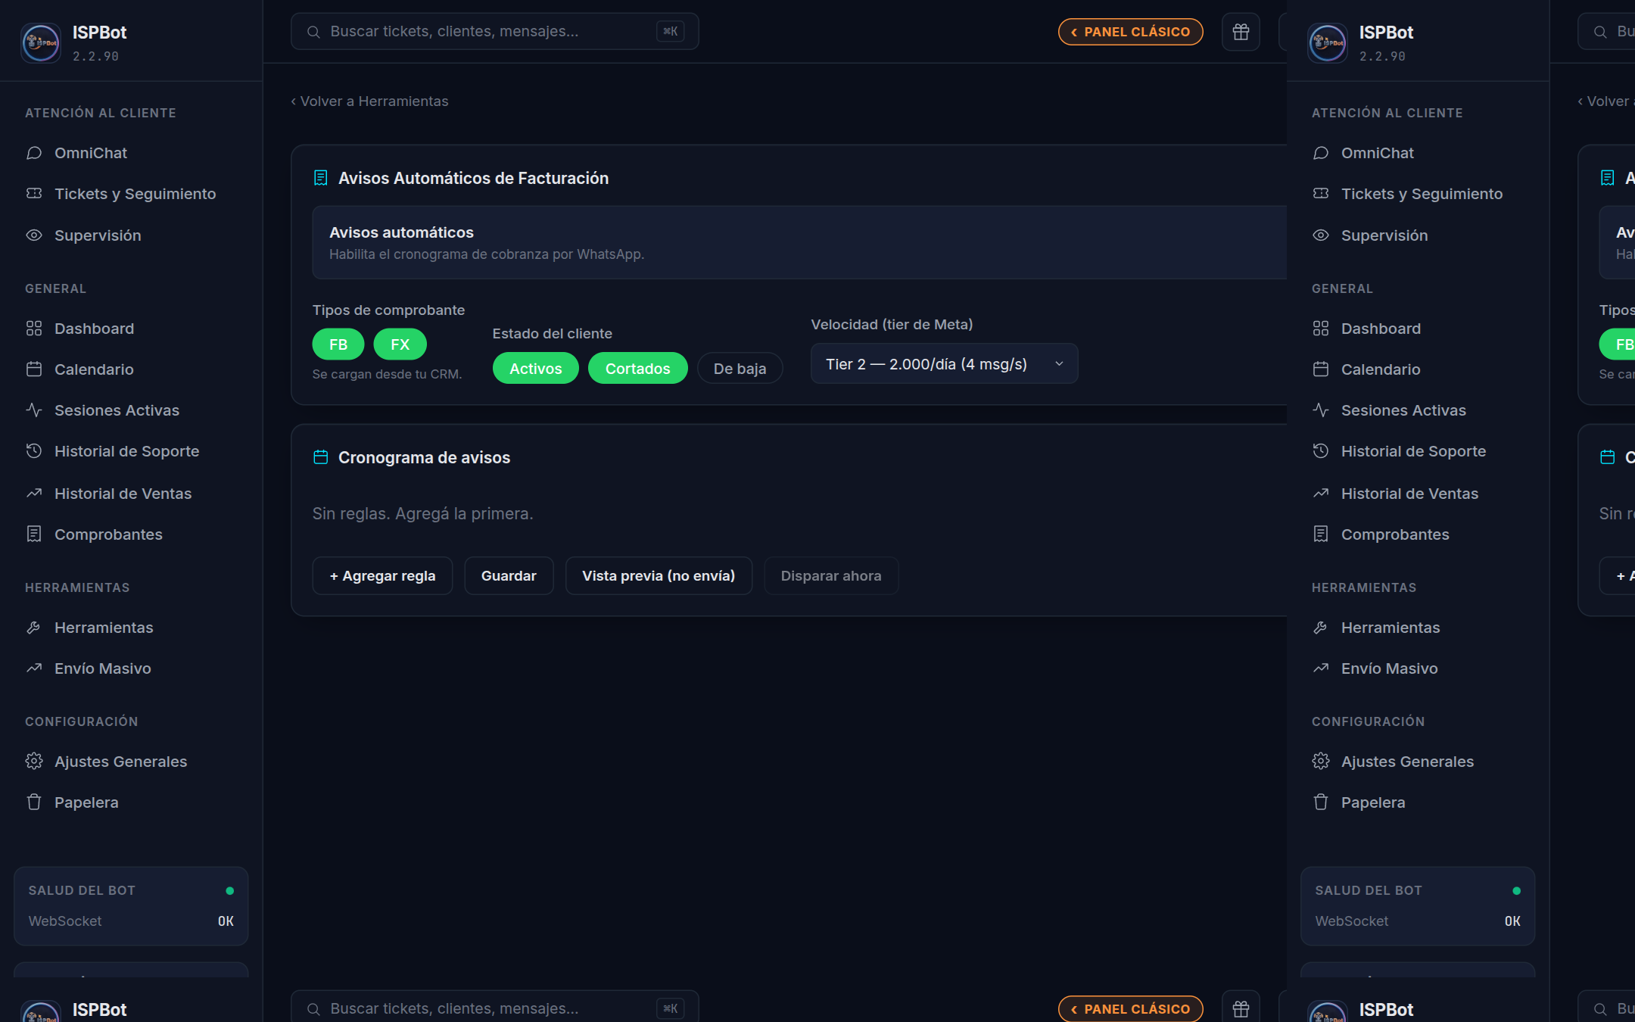
Task: Open Dashboard grid icon in left sidebar
Action: click(x=34, y=329)
